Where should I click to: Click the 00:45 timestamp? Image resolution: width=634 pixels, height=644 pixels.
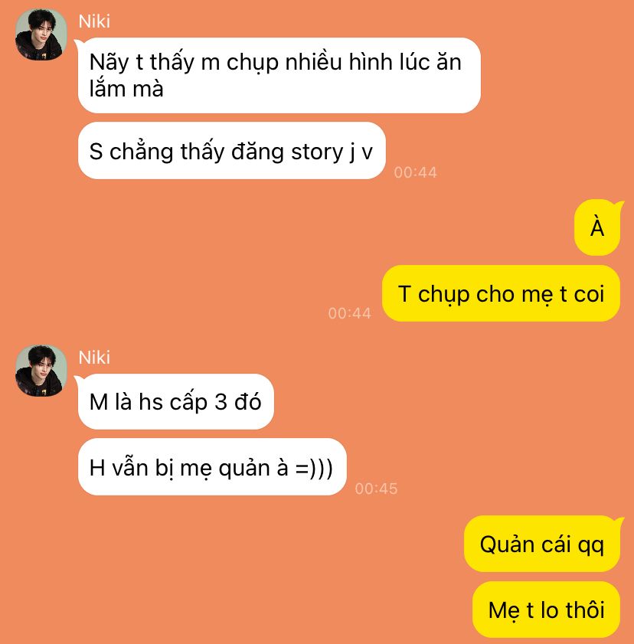(376, 489)
